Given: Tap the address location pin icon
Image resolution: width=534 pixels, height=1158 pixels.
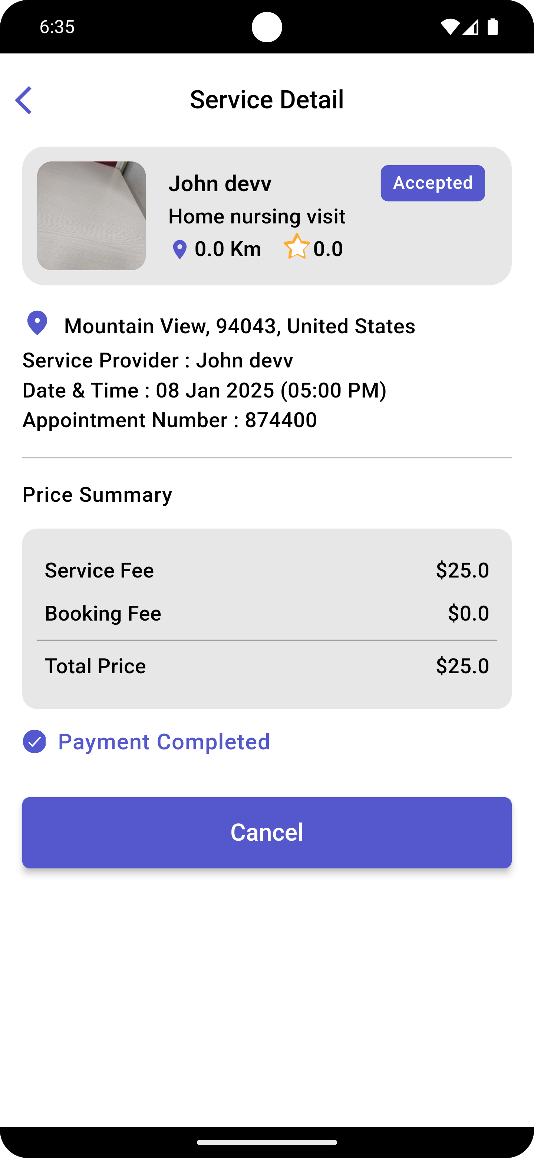Looking at the screenshot, I should click(37, 323).
